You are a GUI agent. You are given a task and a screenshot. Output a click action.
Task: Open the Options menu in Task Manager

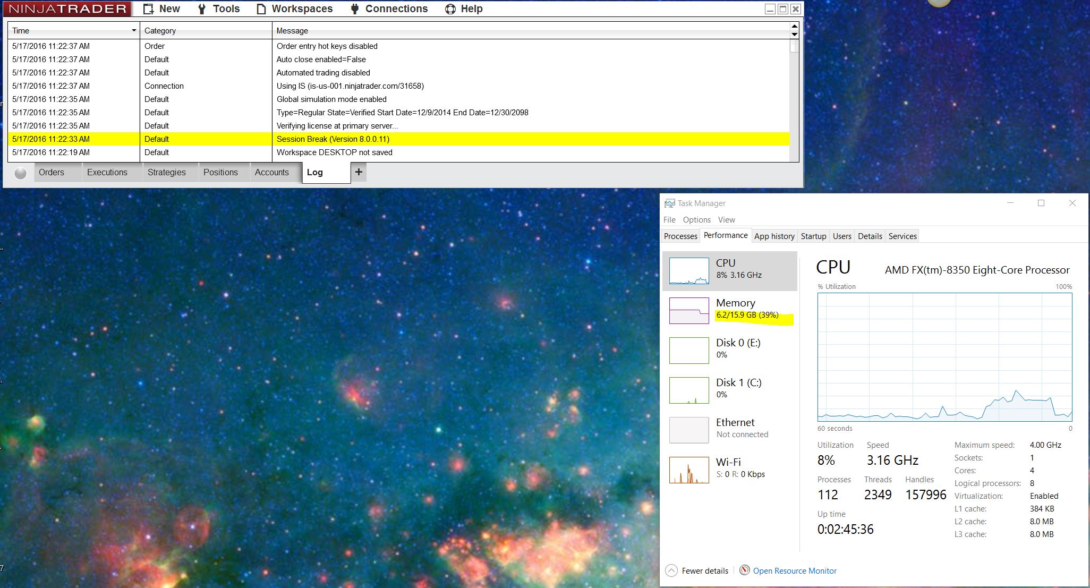coord(696,220)
